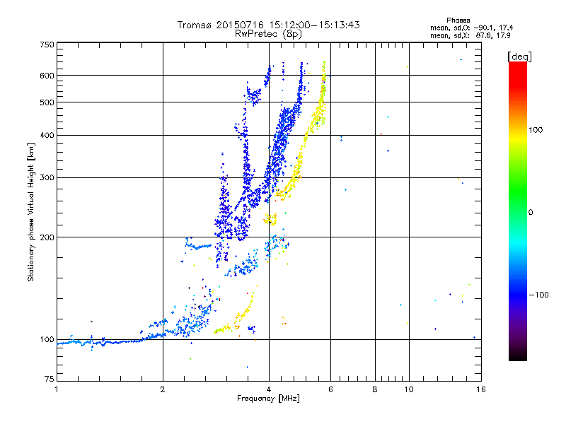Click the "Phases" header text
The image size is (566, 424).
coord(458,20)
